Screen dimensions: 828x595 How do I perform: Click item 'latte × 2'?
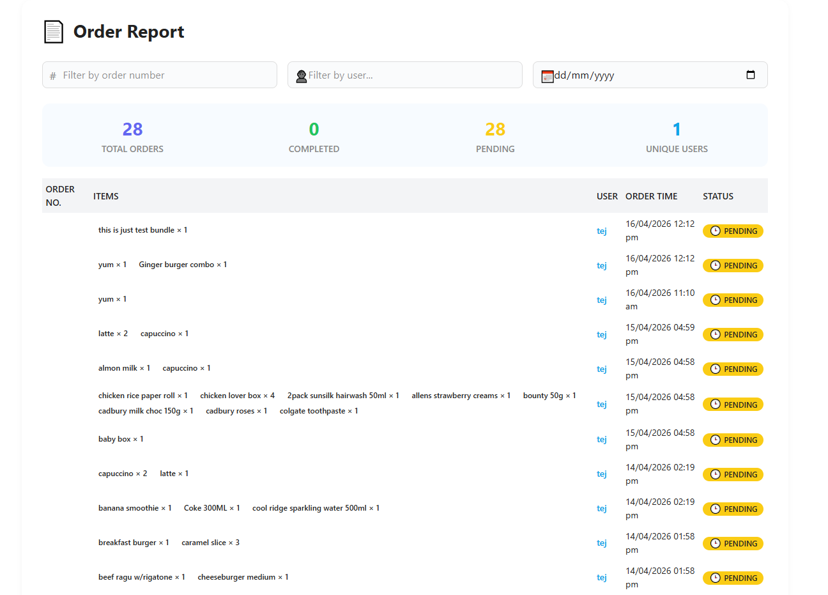click(x=113, y=334)
